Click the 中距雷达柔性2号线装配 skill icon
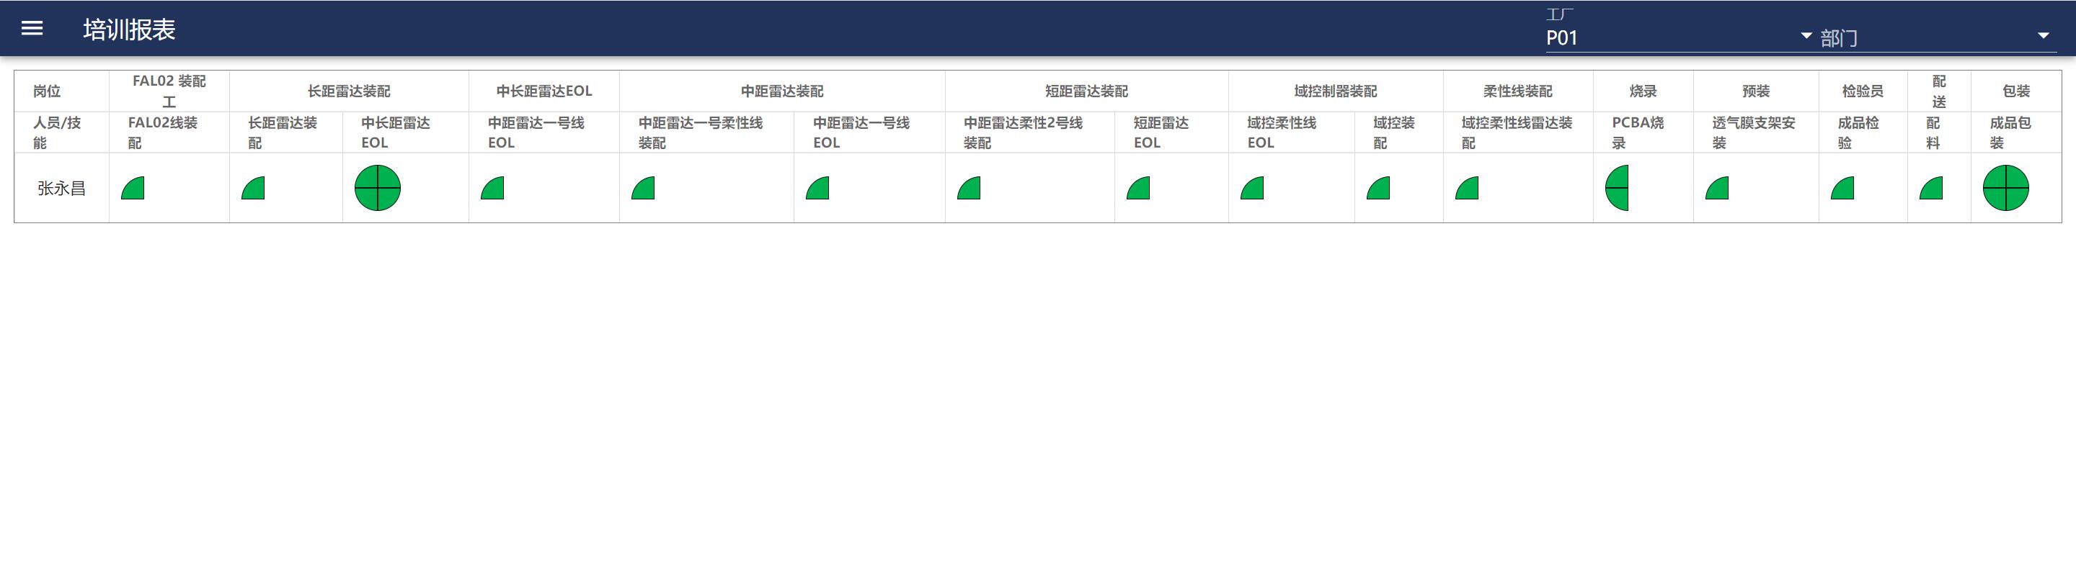Image resolution: width=2076 pixels, height=586 pixels. (x=969, y=189)
